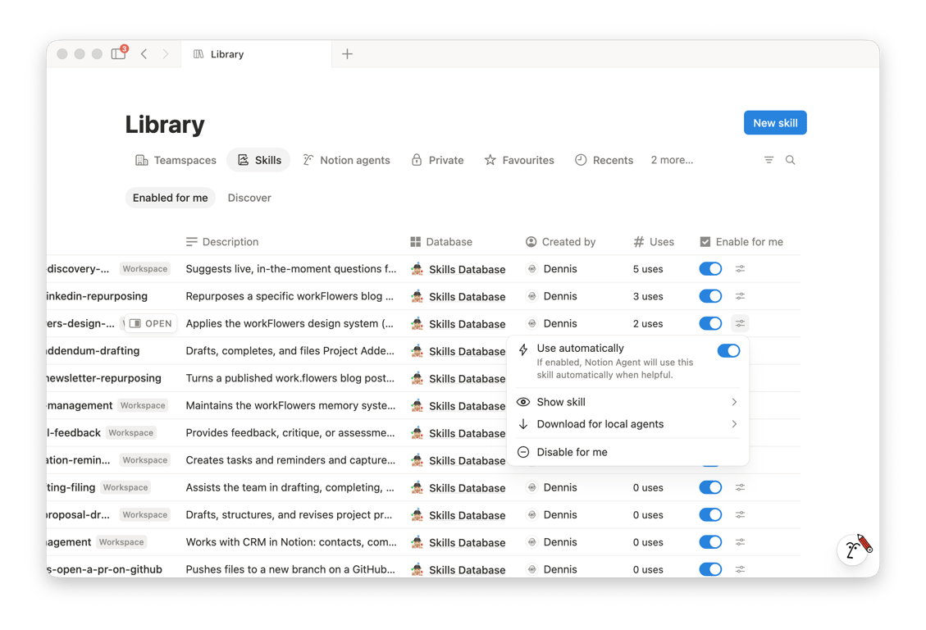Click the lightning bolt Use automatically icon
Image resolution: width=926 pixels, height=630 pixels.
[x=523, y=349]
